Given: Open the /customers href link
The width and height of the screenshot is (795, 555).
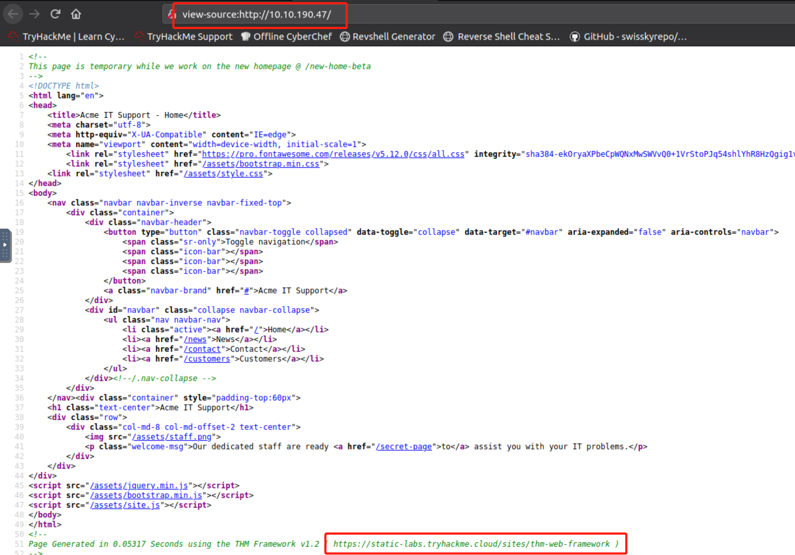Looking at the screenshot, I should coord(207,359).
